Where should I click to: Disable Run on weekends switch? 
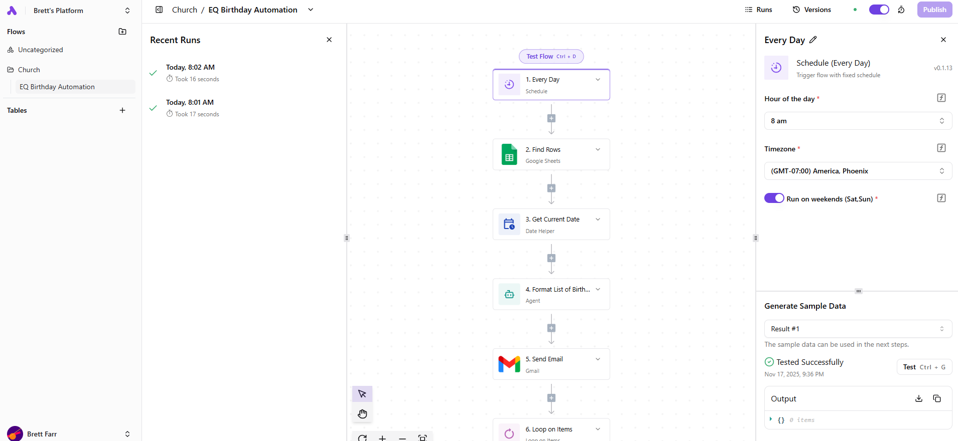pyautogui.click(x=774, y=198)
